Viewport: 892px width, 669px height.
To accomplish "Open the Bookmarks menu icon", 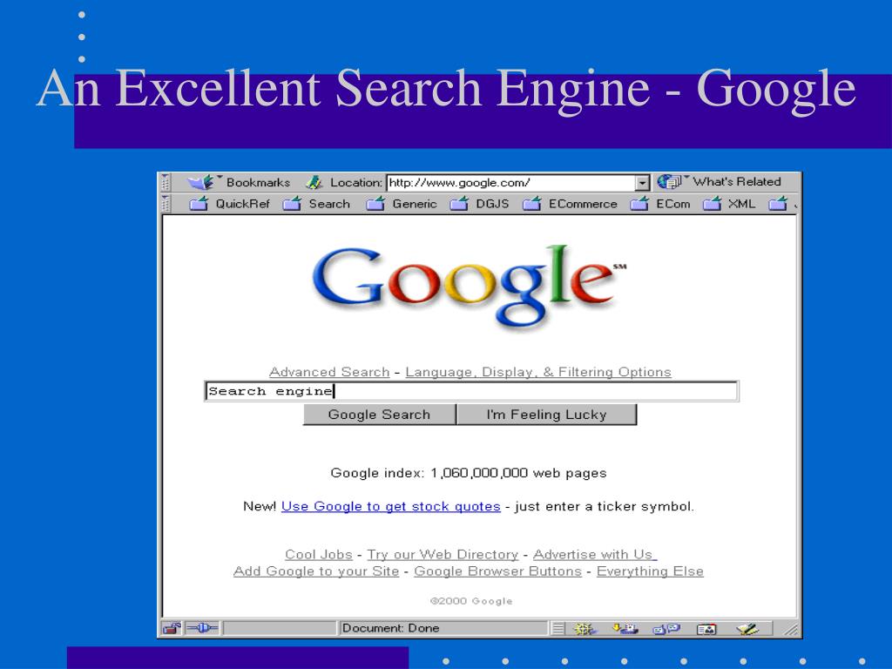I will (201, 182).
